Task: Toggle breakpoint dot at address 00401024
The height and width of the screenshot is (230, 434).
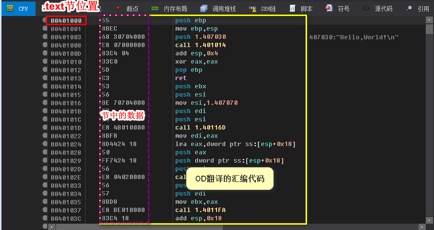Action: coord(45,144)
